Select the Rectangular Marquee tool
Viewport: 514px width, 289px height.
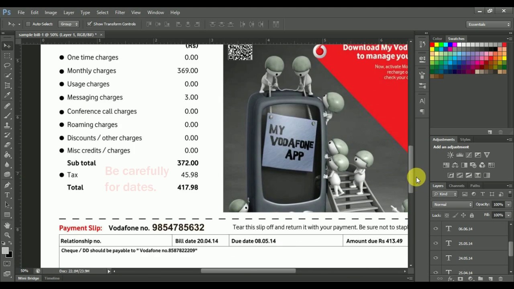point(7,56)
